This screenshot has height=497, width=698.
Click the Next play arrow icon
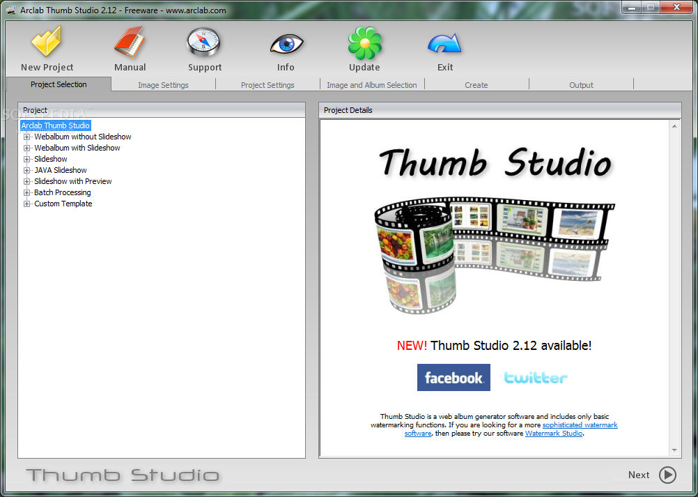667,475
